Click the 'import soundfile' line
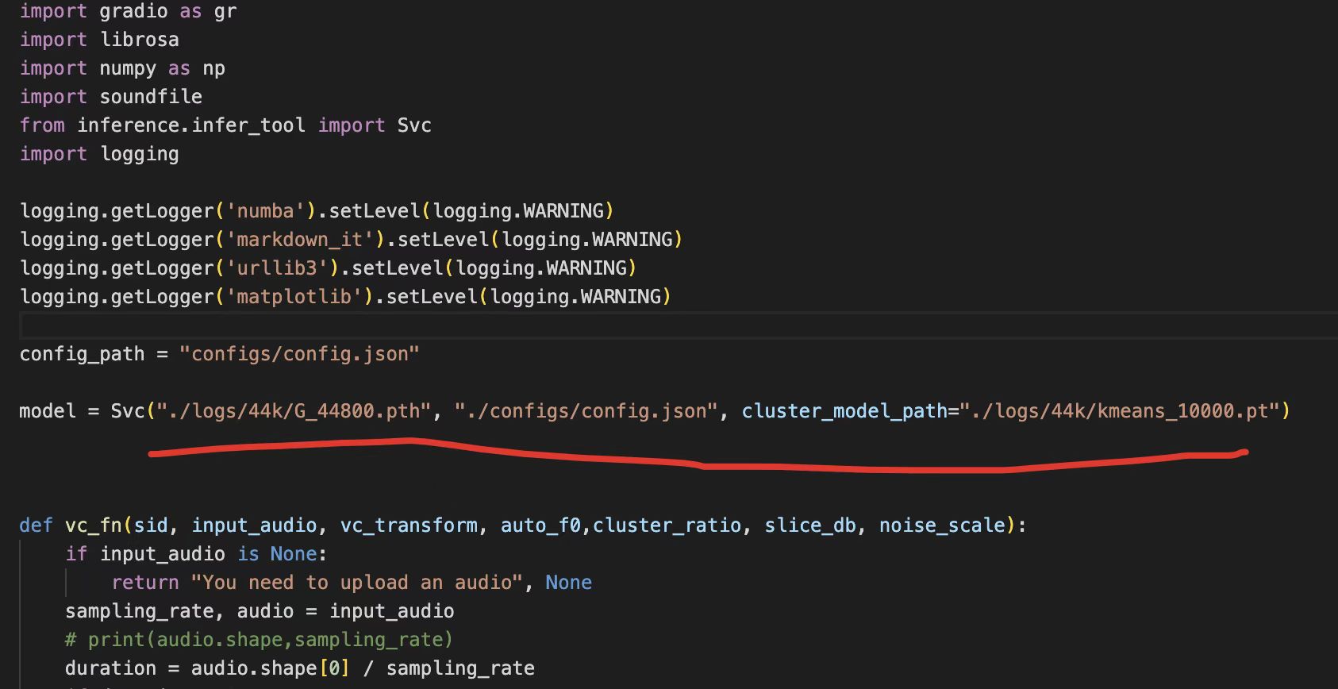1338x689 pixels. point(111,97)
